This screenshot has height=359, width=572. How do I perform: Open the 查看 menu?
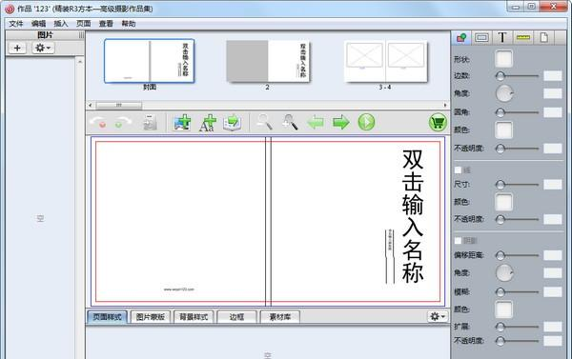pos(106,24)
